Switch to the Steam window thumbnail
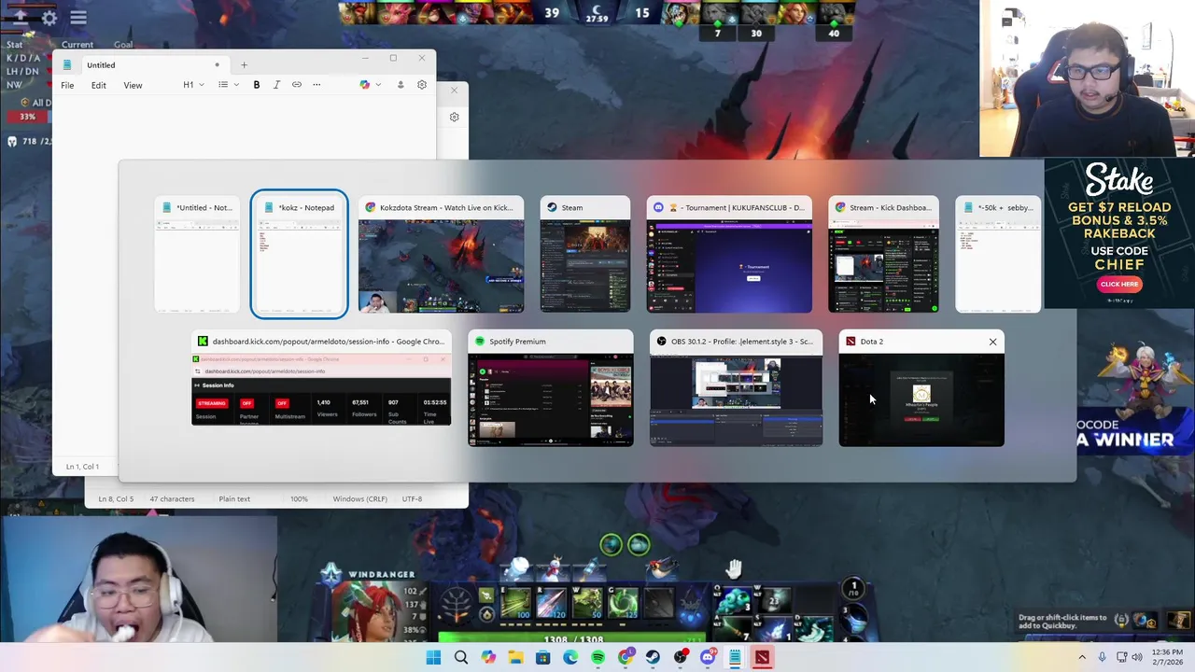 (585, 254)
